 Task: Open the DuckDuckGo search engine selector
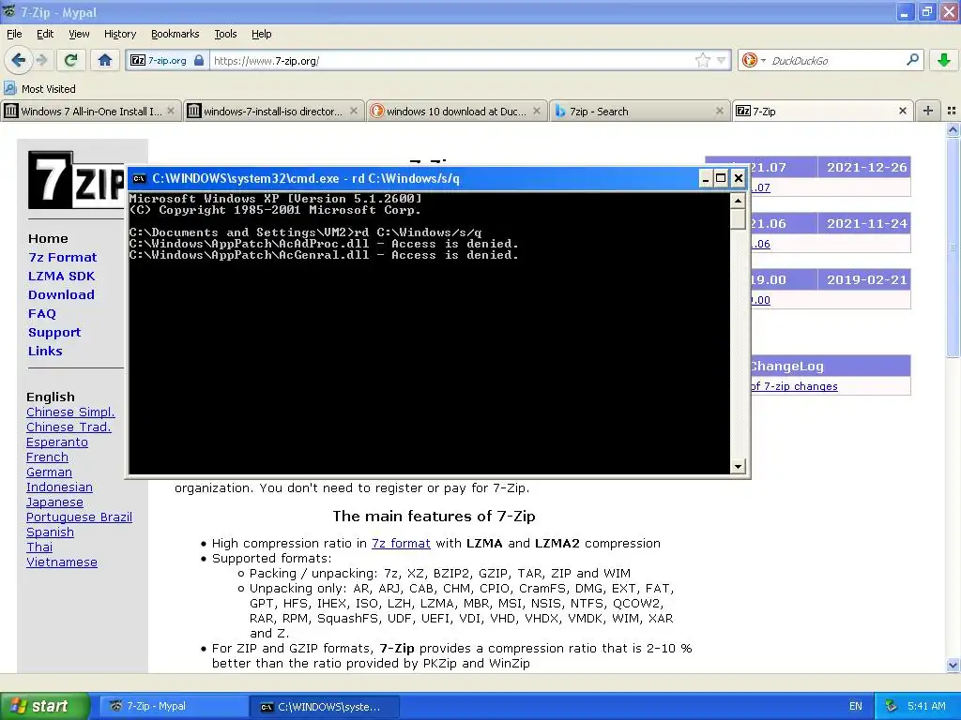(x=754, y=60)
